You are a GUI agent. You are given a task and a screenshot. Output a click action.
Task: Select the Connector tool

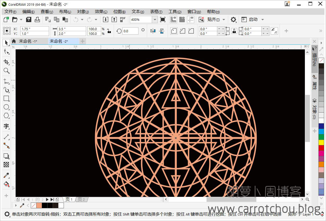[7, 145]
